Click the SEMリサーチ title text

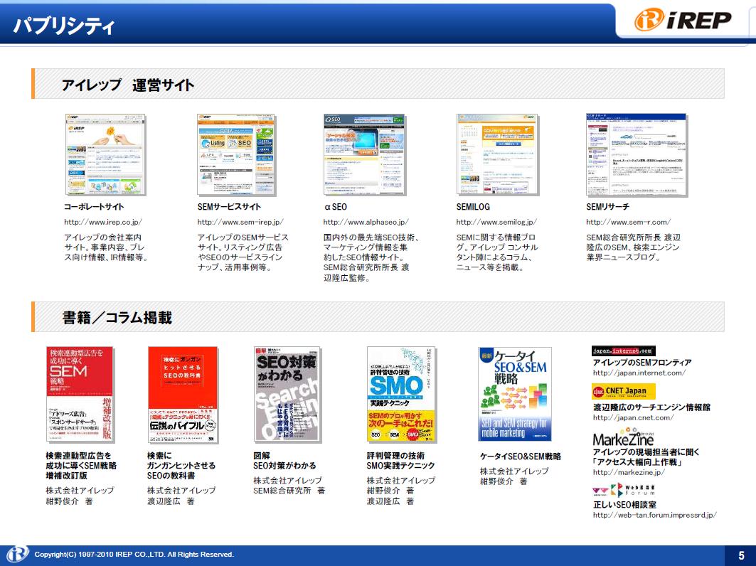pos(607,207)
